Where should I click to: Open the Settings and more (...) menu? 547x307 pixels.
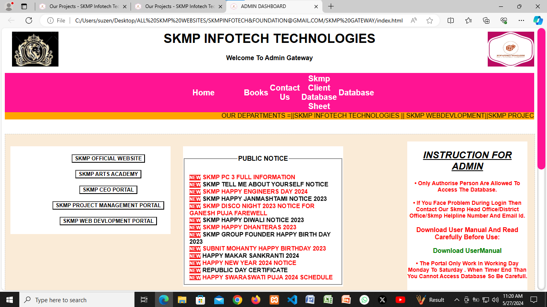(521, 20)
